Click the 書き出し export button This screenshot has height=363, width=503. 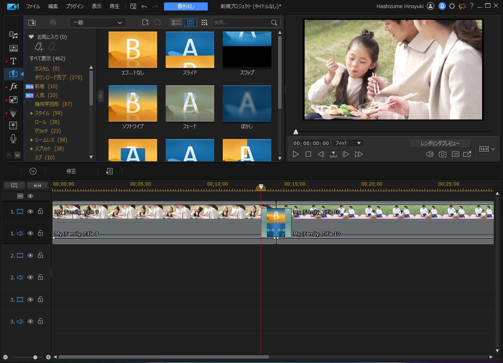(185, 6)
